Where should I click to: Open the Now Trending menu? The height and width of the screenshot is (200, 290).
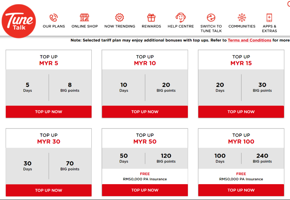pos(120,26)
